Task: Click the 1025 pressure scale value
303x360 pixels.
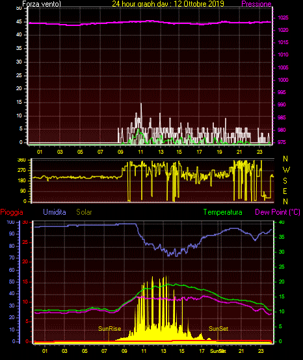Action: tap(283, 18)
